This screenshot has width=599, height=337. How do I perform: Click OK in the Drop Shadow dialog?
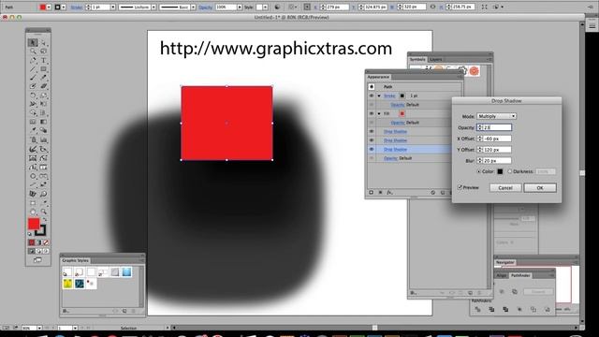540,187
